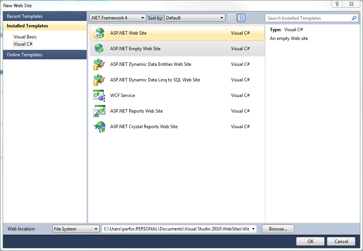Open the Sort by Default dropdown
363x251 pixels.
pos(195,18)
